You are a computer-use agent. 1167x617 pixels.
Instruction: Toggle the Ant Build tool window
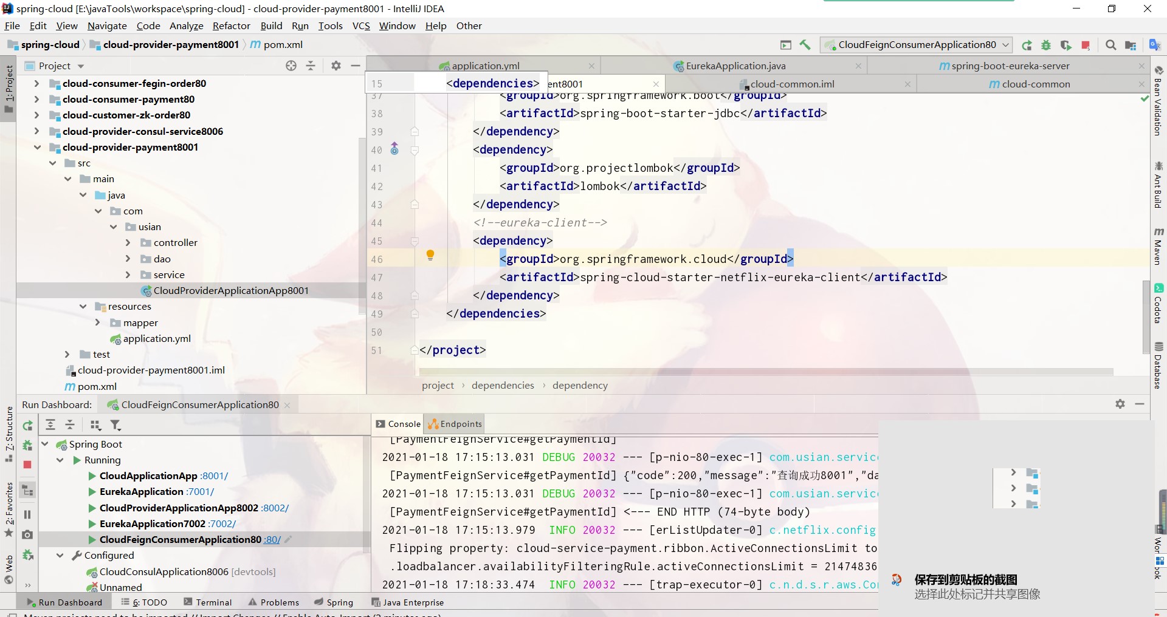pyautogui.click(x=1158, y=184)
